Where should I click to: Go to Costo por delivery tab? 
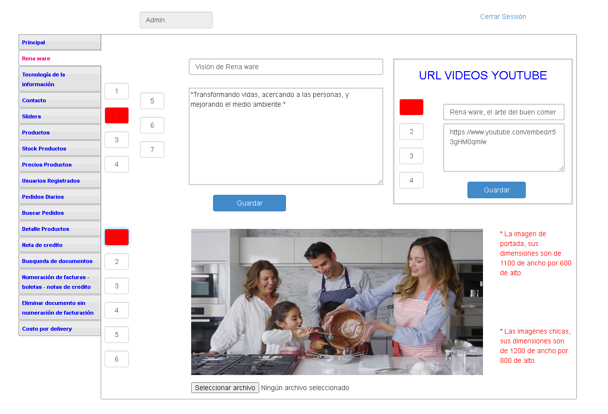coord(47,329)
